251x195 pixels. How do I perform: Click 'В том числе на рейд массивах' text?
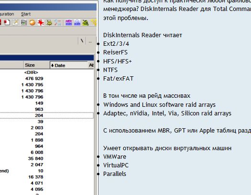[x=147, y=96]
